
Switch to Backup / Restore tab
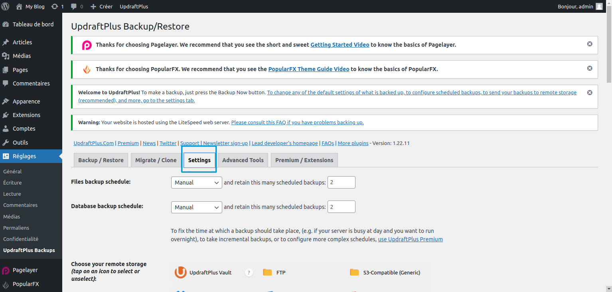tap(101, 160)
